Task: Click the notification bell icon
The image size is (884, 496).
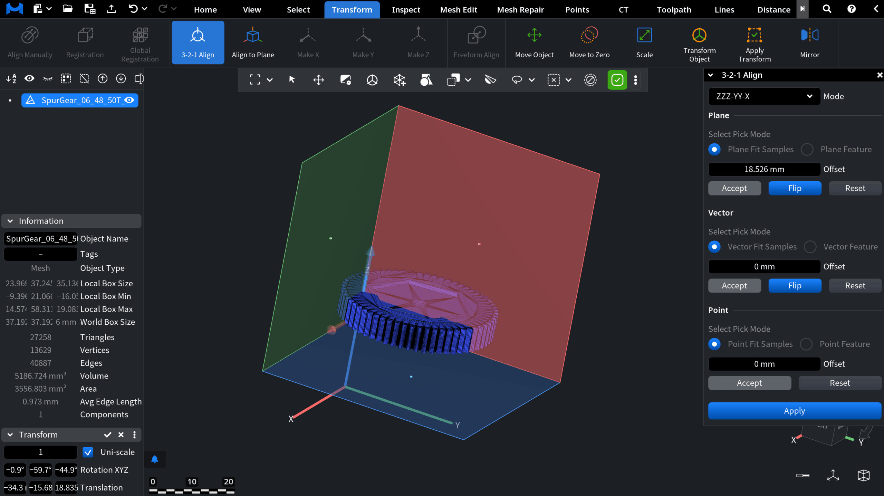Action: tap(155, 459)
